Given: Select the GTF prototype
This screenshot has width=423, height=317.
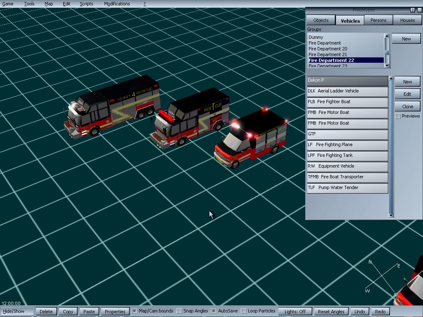Looking at the screenshot, I should point(347,134).
